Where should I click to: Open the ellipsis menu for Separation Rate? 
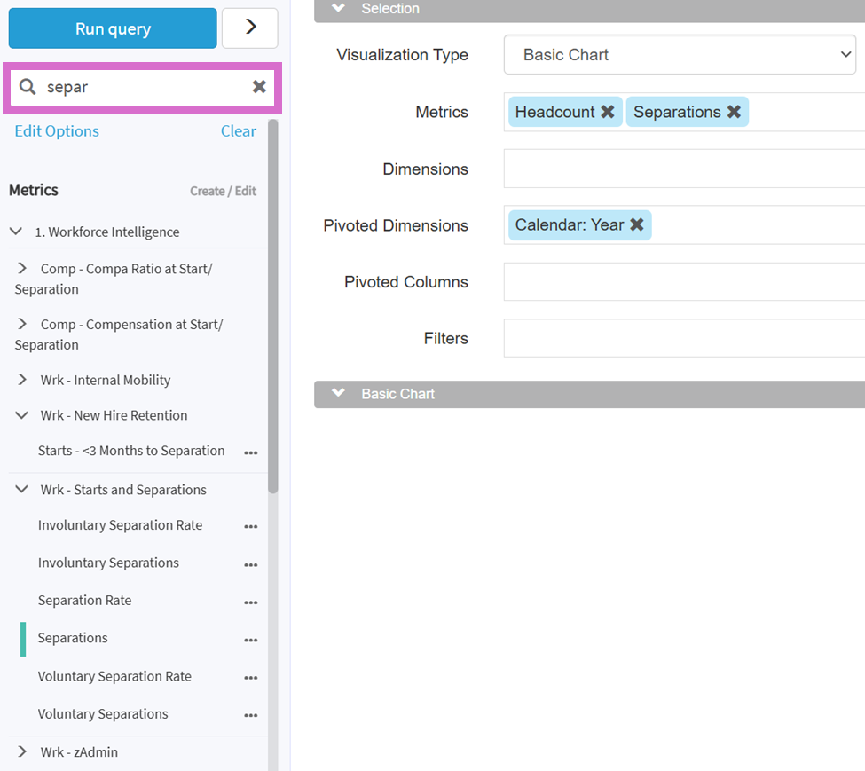pos(251,602)
